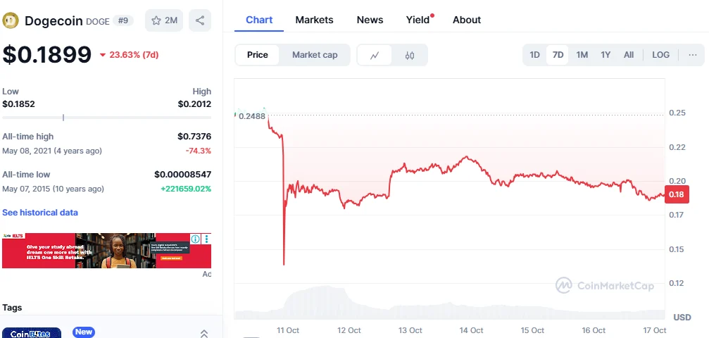Click the share icon button
Image resolution: width=709 pixels, height=338 pixels.
tap(200, 20)
